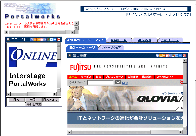The image size is (196, 136).
Task: Select プレスリリース in Fujitsu red menu
Action: (x=114, y=77)
